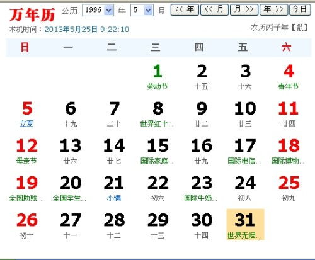
Task: Open the month dropdown showing 5
Action: 142,10
